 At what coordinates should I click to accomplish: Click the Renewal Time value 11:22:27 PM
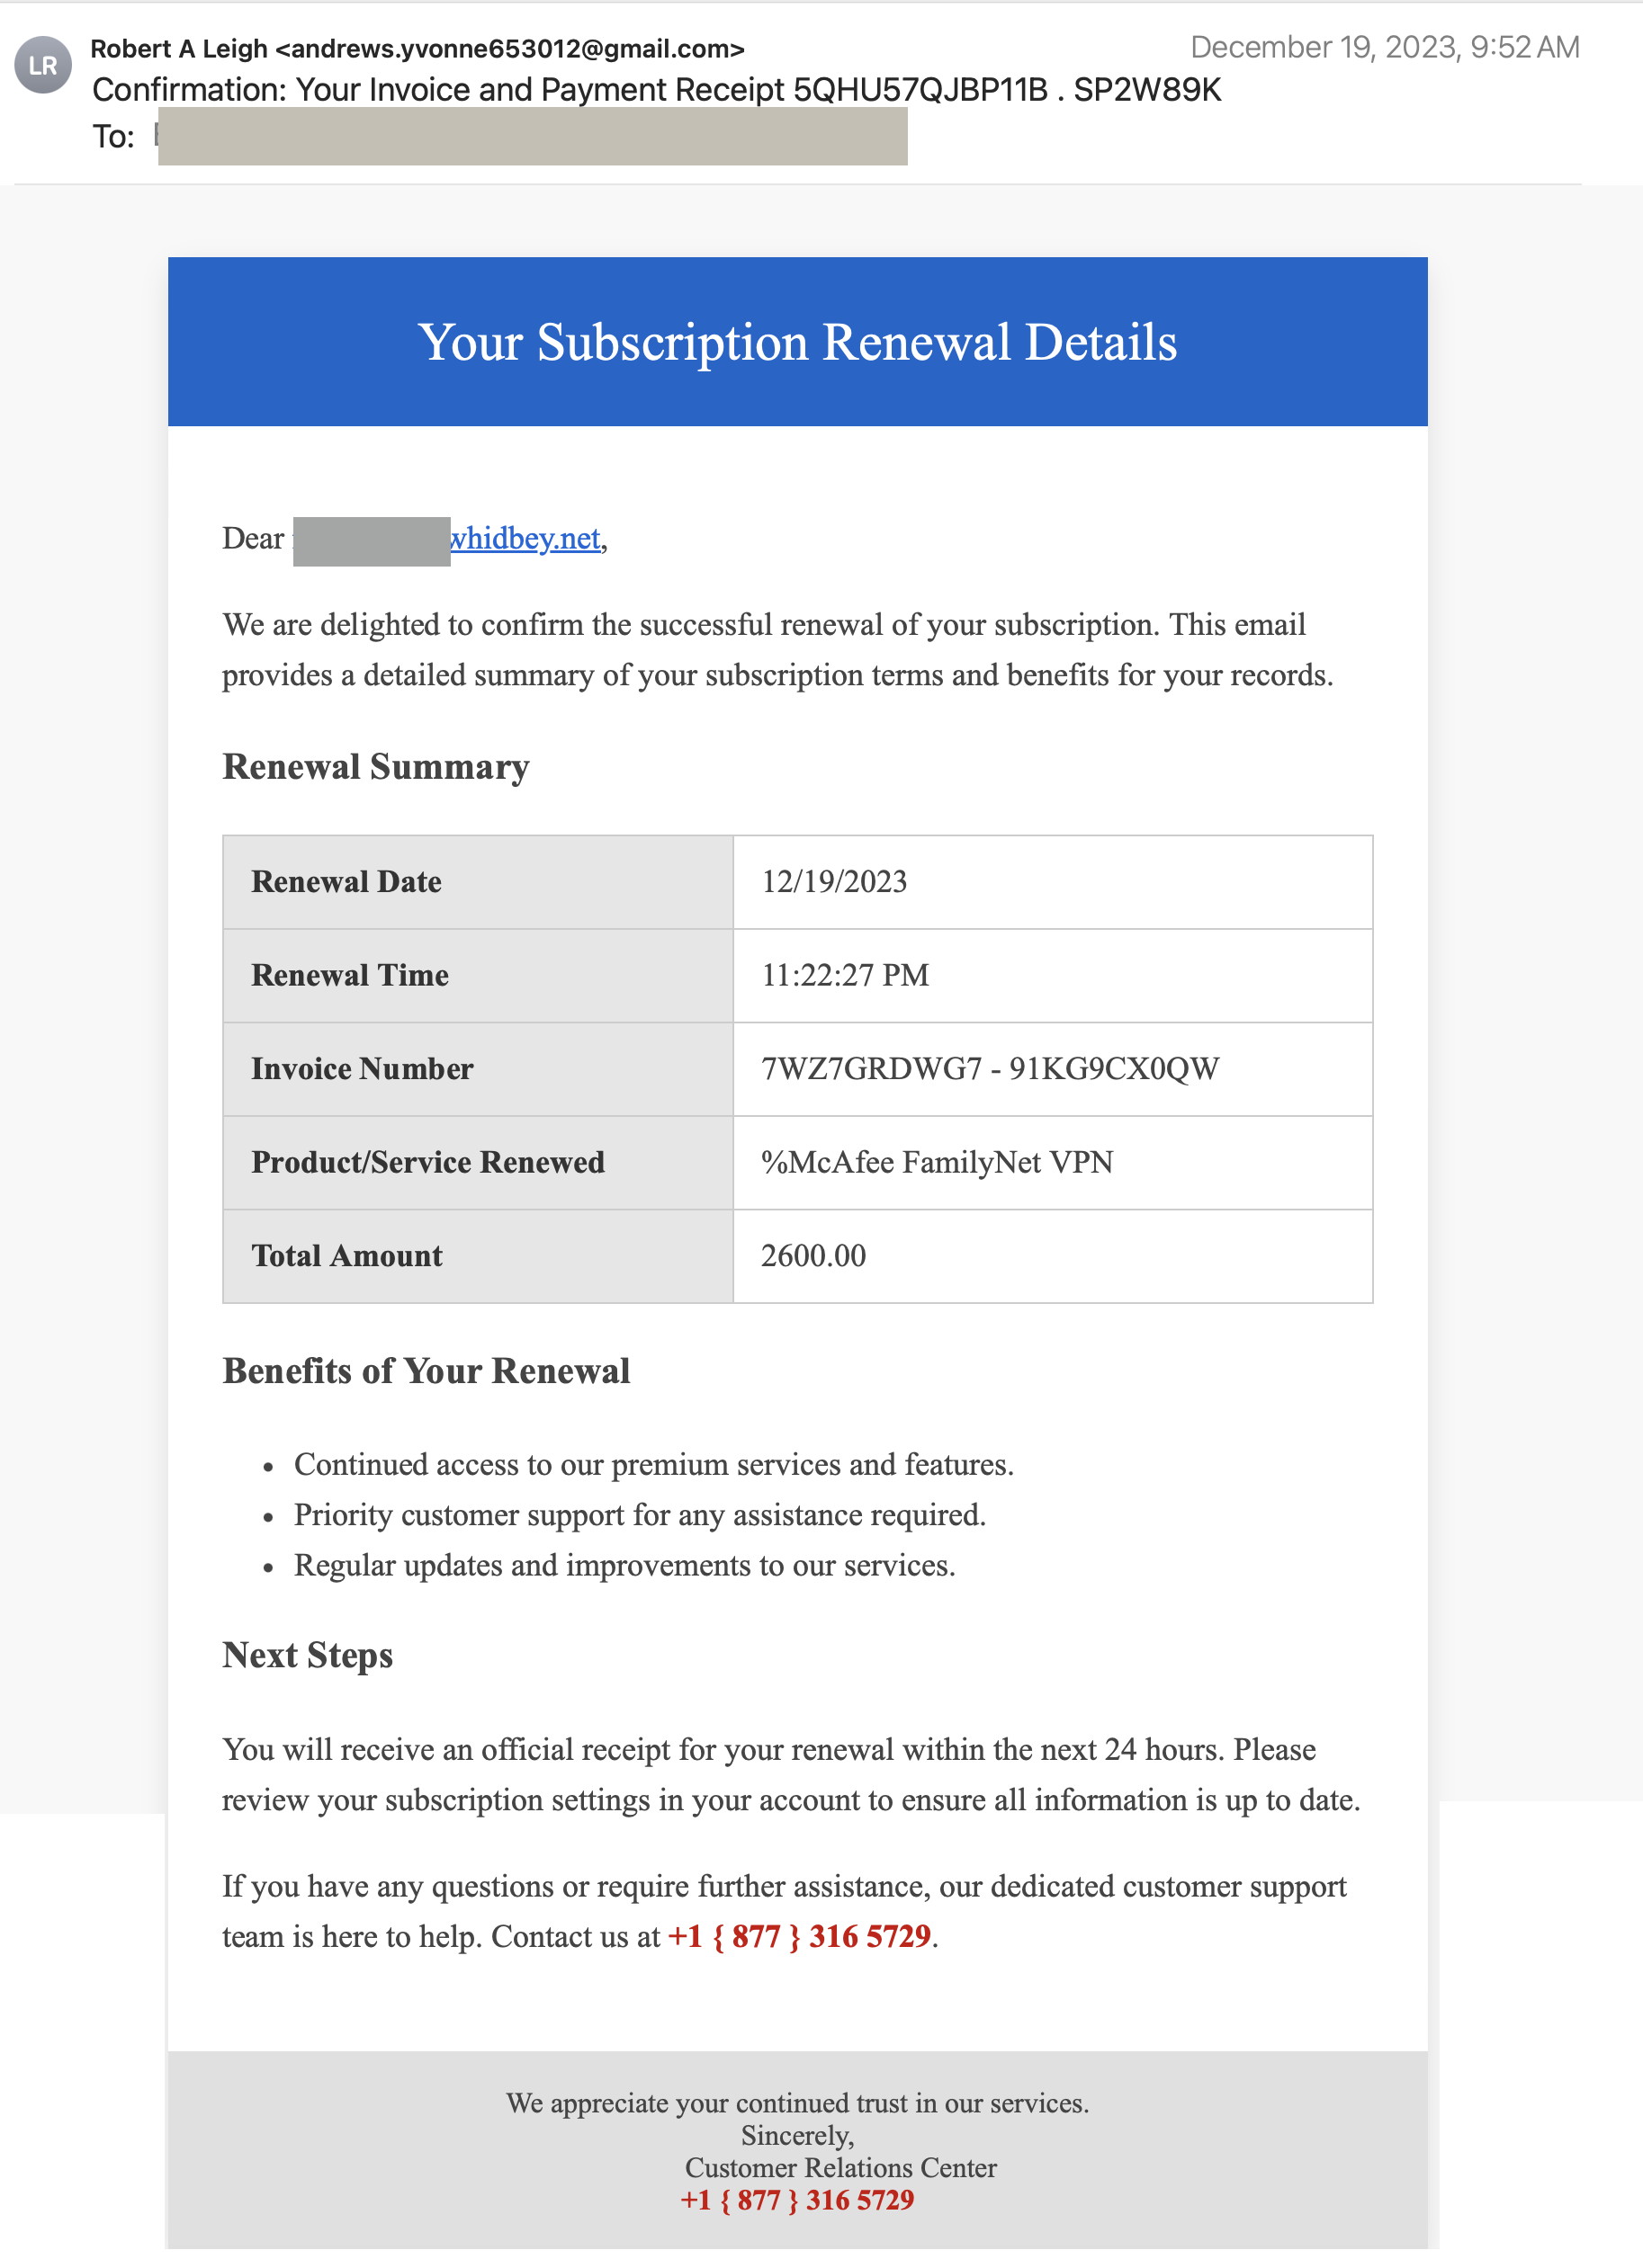pyautogui.click(x=846, y=975)
